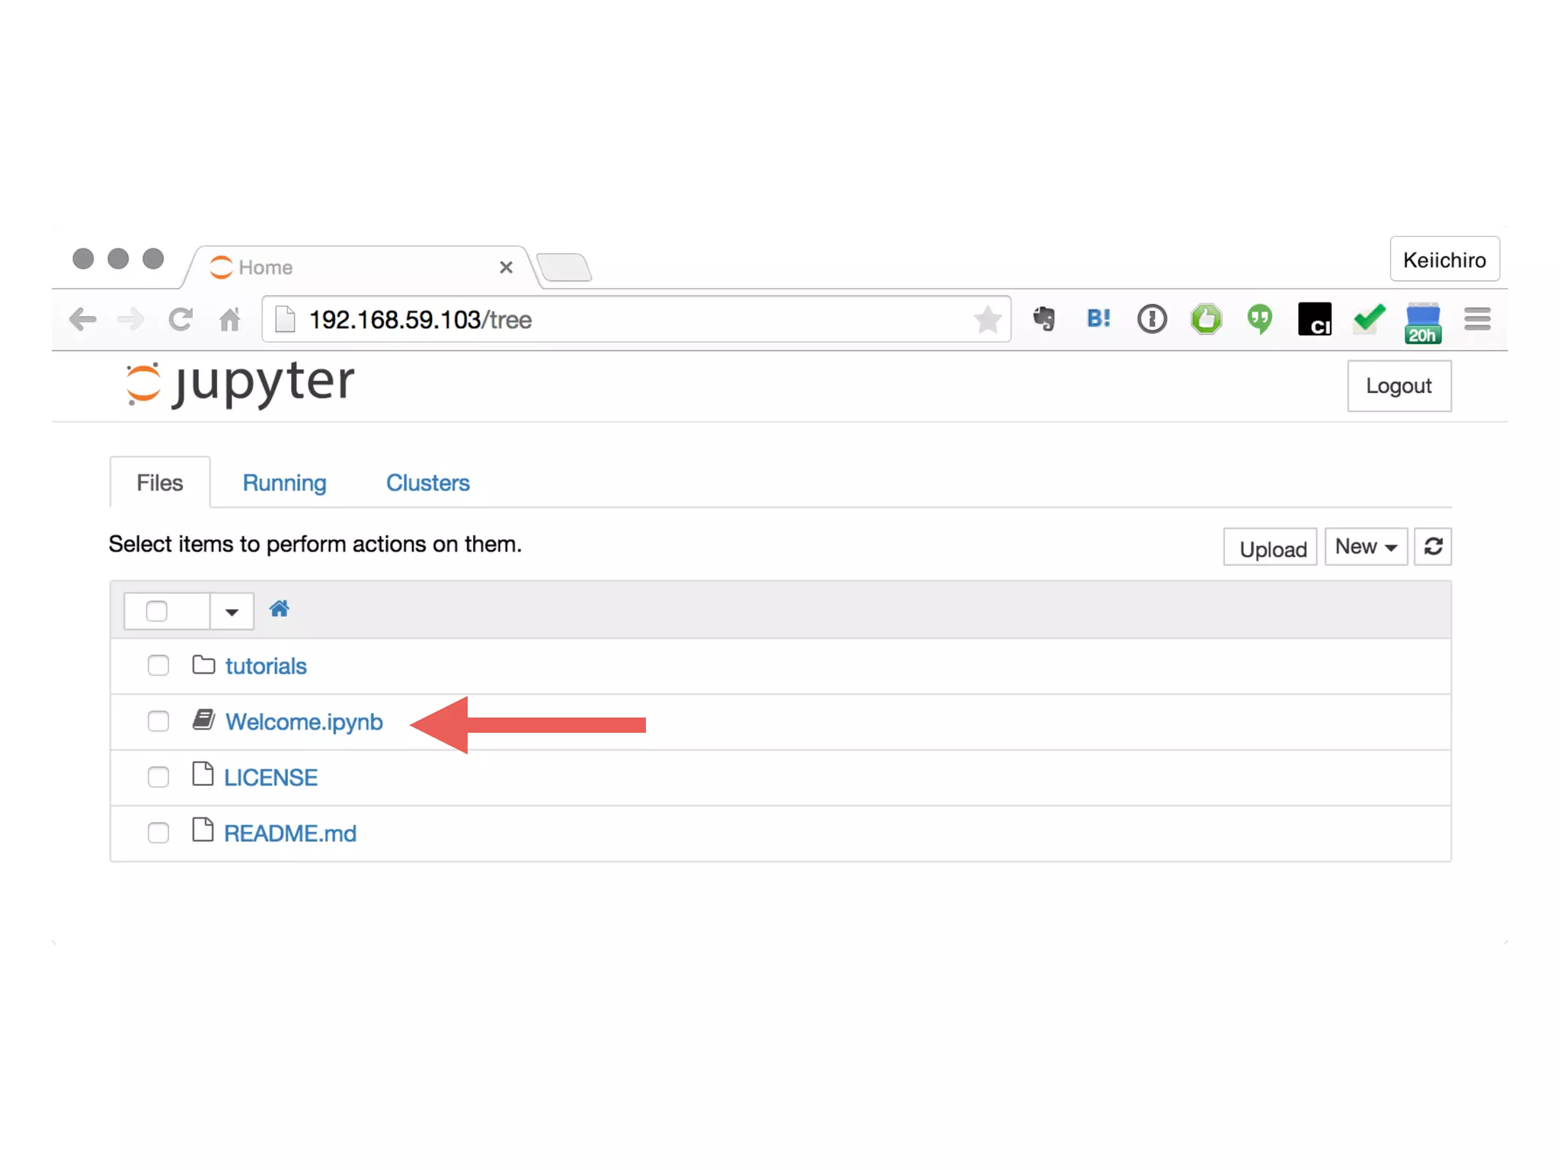1560x1170 pixels.
Task: Click the Evernote elephant extension icon
Action: [x=1044, y=318]
